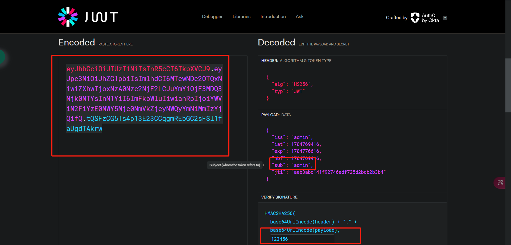Click the JWT wordmark text logo
The width and height of the screenshot is (511, 245).
(x=101, y=17)
